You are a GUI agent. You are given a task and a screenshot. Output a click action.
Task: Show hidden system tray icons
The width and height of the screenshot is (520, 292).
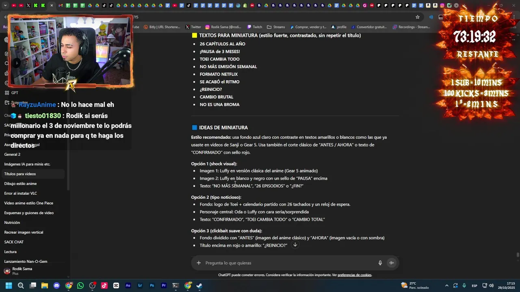pos(447,286)
